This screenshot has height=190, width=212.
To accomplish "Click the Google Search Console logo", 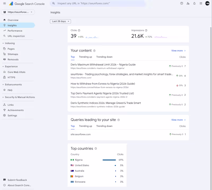I will point(27,4).
